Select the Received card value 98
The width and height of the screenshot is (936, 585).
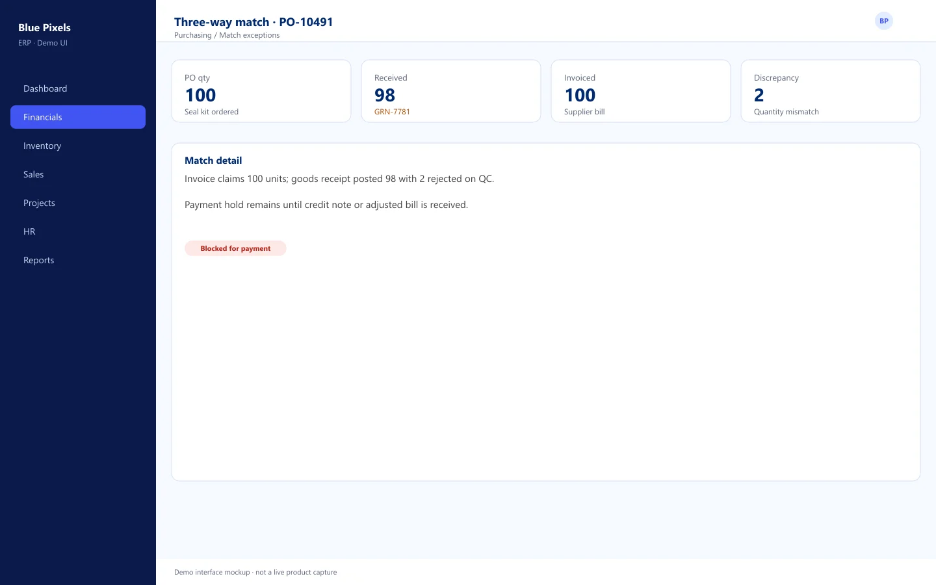click(385, 95)
